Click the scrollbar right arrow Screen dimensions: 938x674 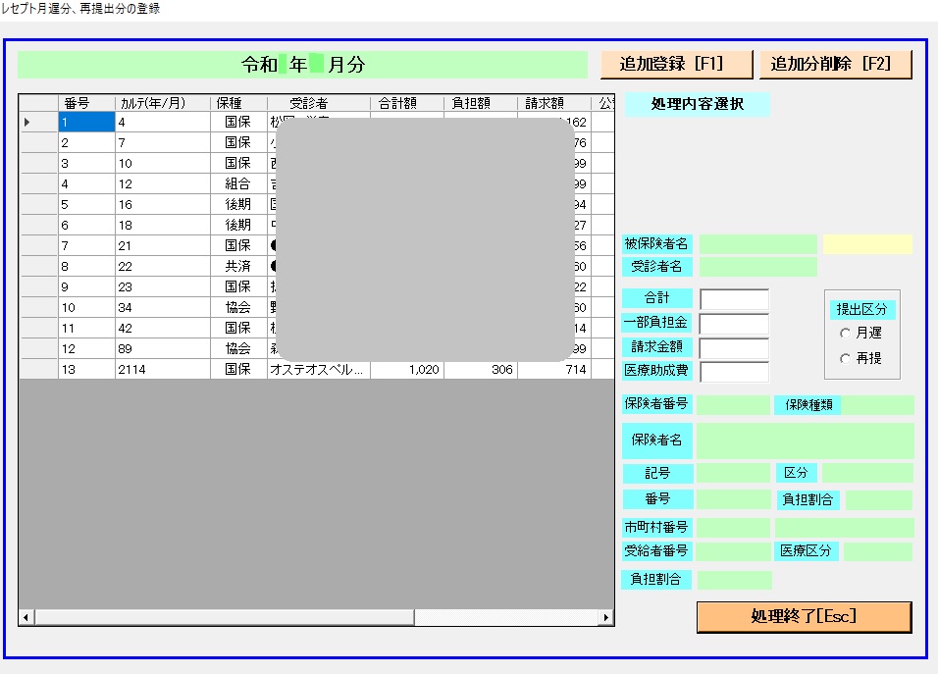pos(606,618)
